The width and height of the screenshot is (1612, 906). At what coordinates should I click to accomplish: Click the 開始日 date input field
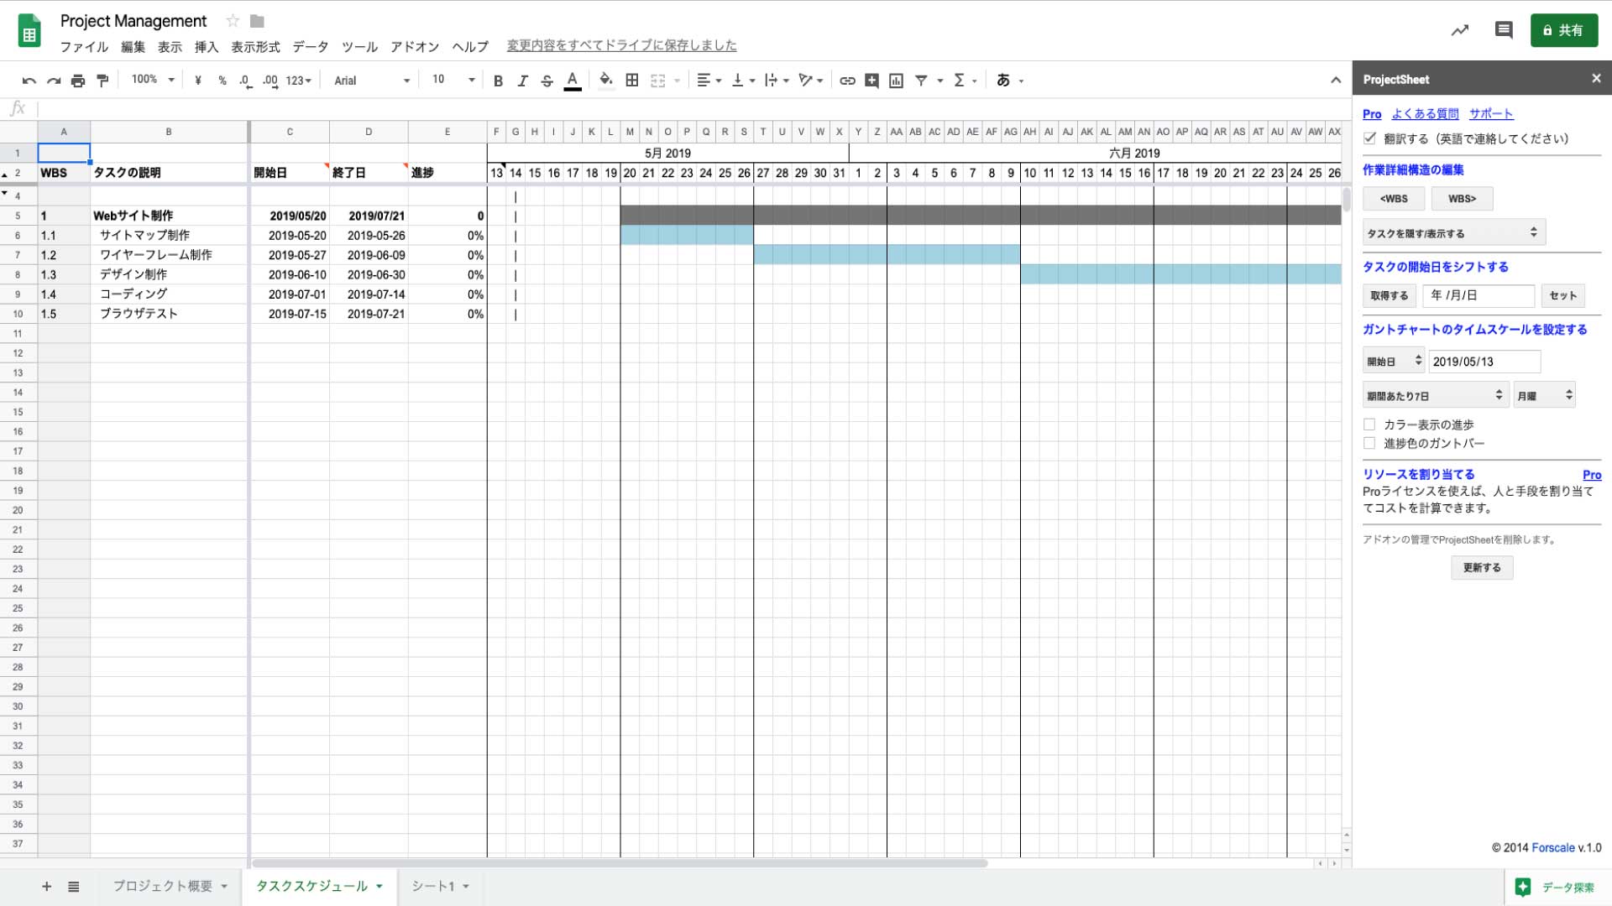pyautogui.click(x=1483, y=362)
